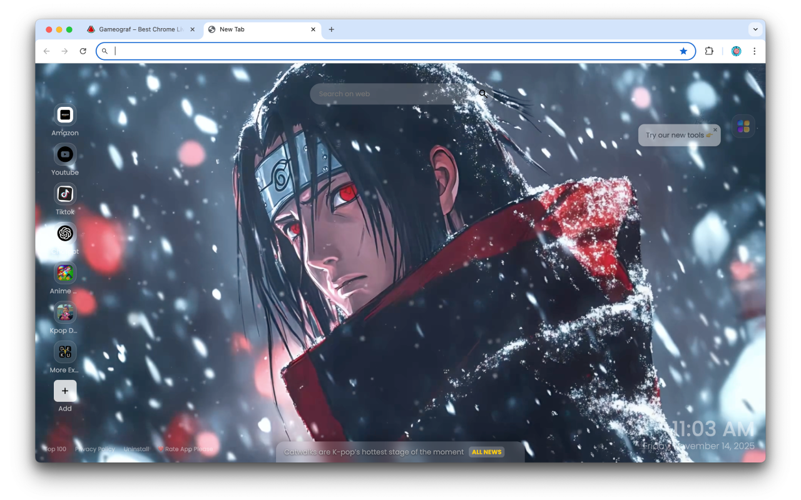Open the Chrome three-dot menu
This screenshot has height=500, width=801.
pyautogui.click(x=755, y=51)
